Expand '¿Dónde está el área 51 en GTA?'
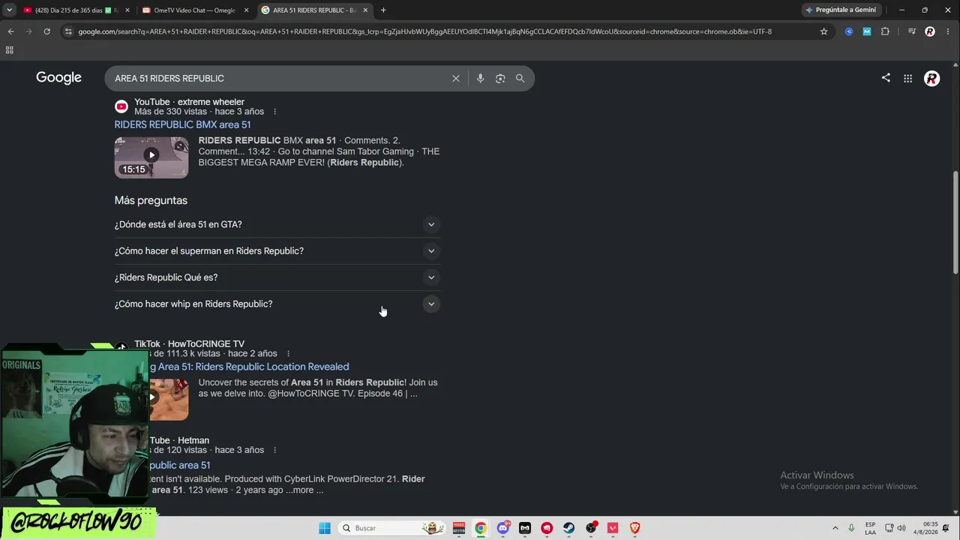The height and width of the screenshot is (540, 960). (277, 224)
